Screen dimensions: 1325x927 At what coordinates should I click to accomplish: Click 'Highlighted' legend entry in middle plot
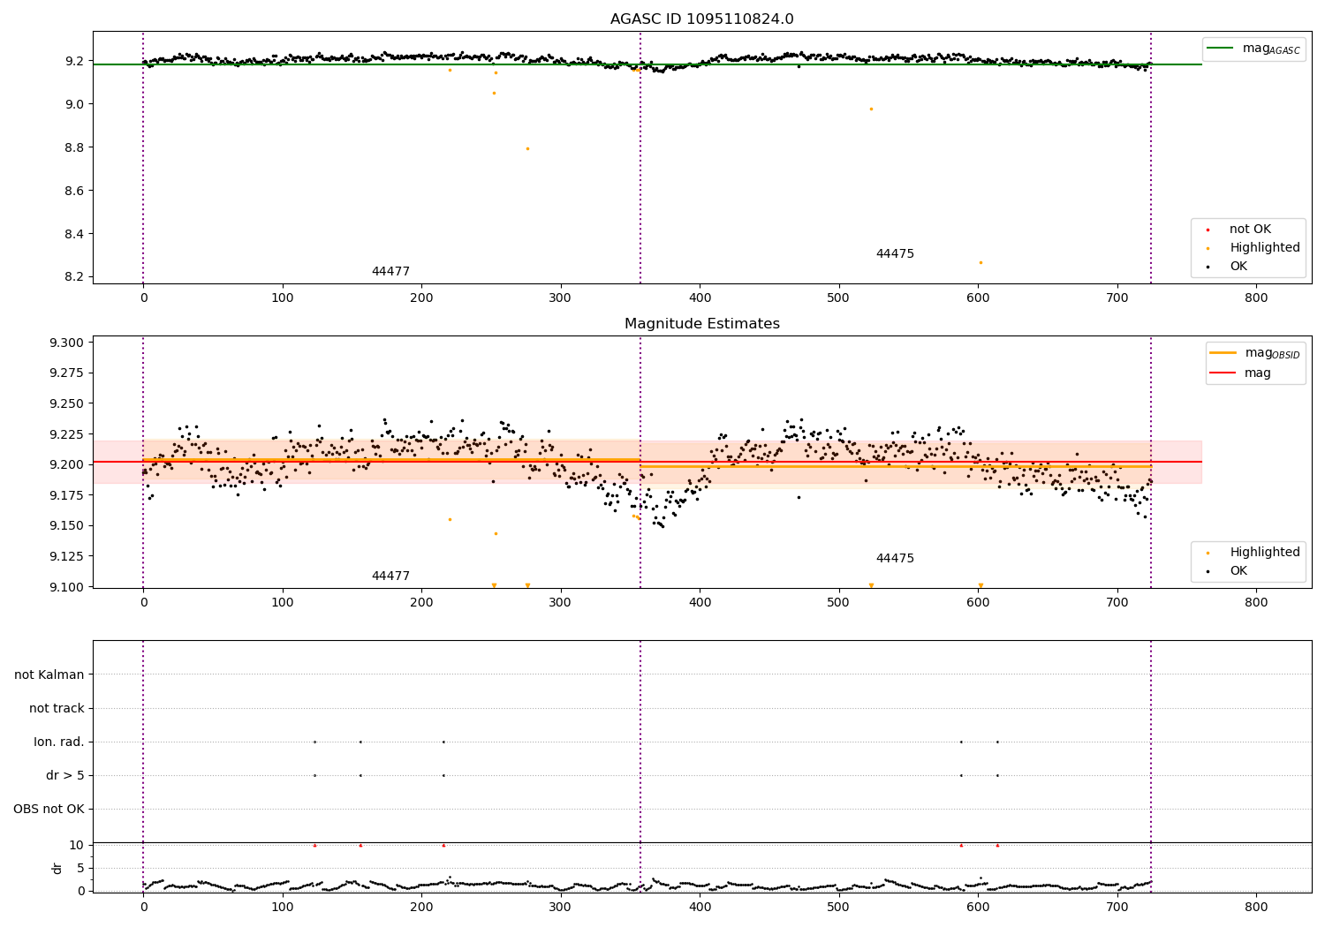pos(1253,553)
